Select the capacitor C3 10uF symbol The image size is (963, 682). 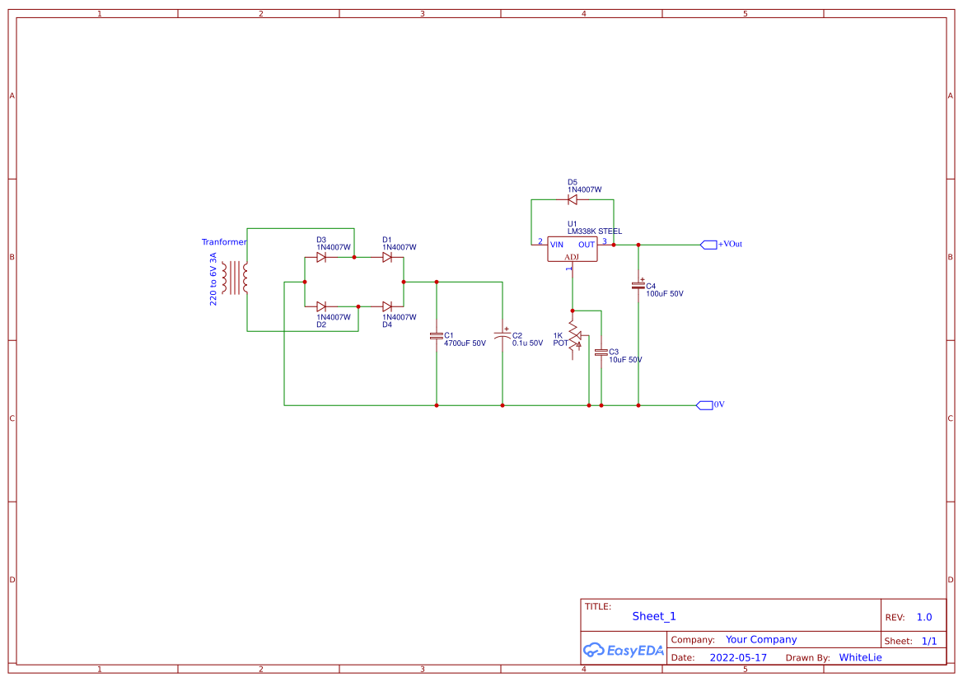click(602, 353)
